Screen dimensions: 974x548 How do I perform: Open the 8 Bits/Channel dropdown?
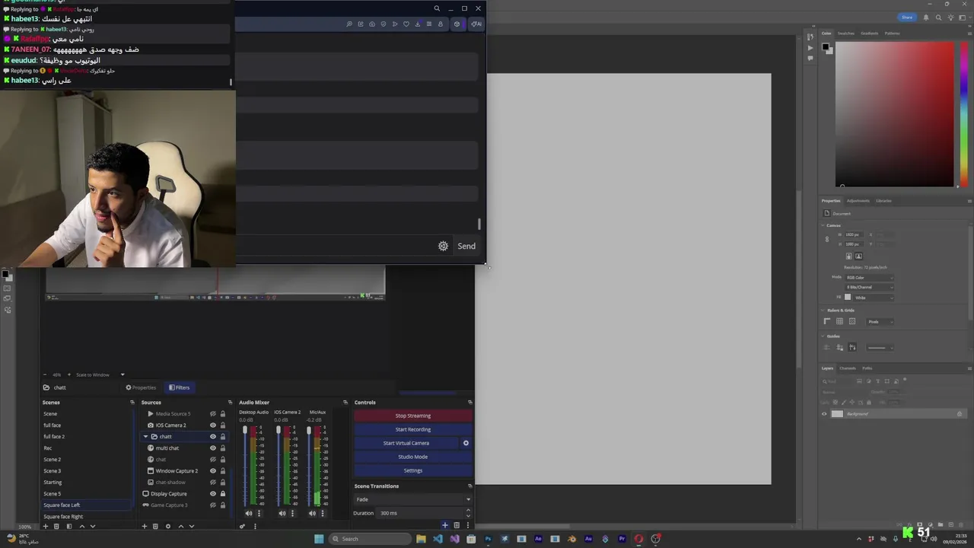click(869, 288)
